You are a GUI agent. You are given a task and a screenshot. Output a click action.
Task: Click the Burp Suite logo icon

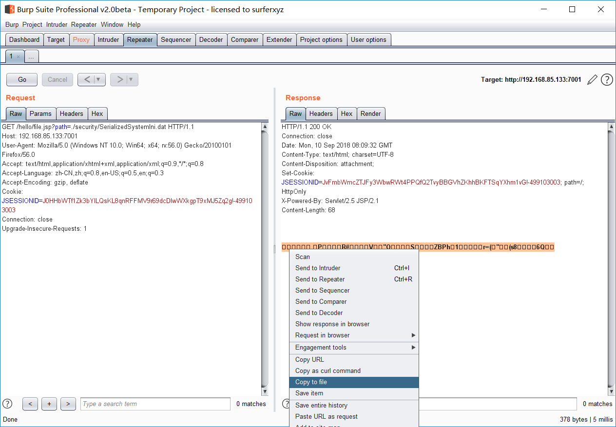9,9
